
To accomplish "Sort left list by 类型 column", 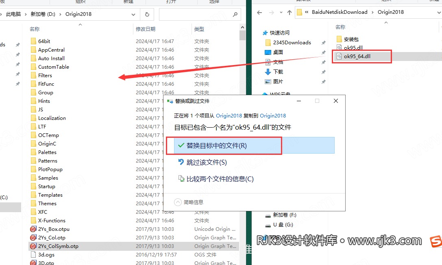I will tap(199, 29).
